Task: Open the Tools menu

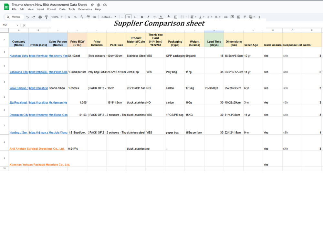Action: [72, 9]
